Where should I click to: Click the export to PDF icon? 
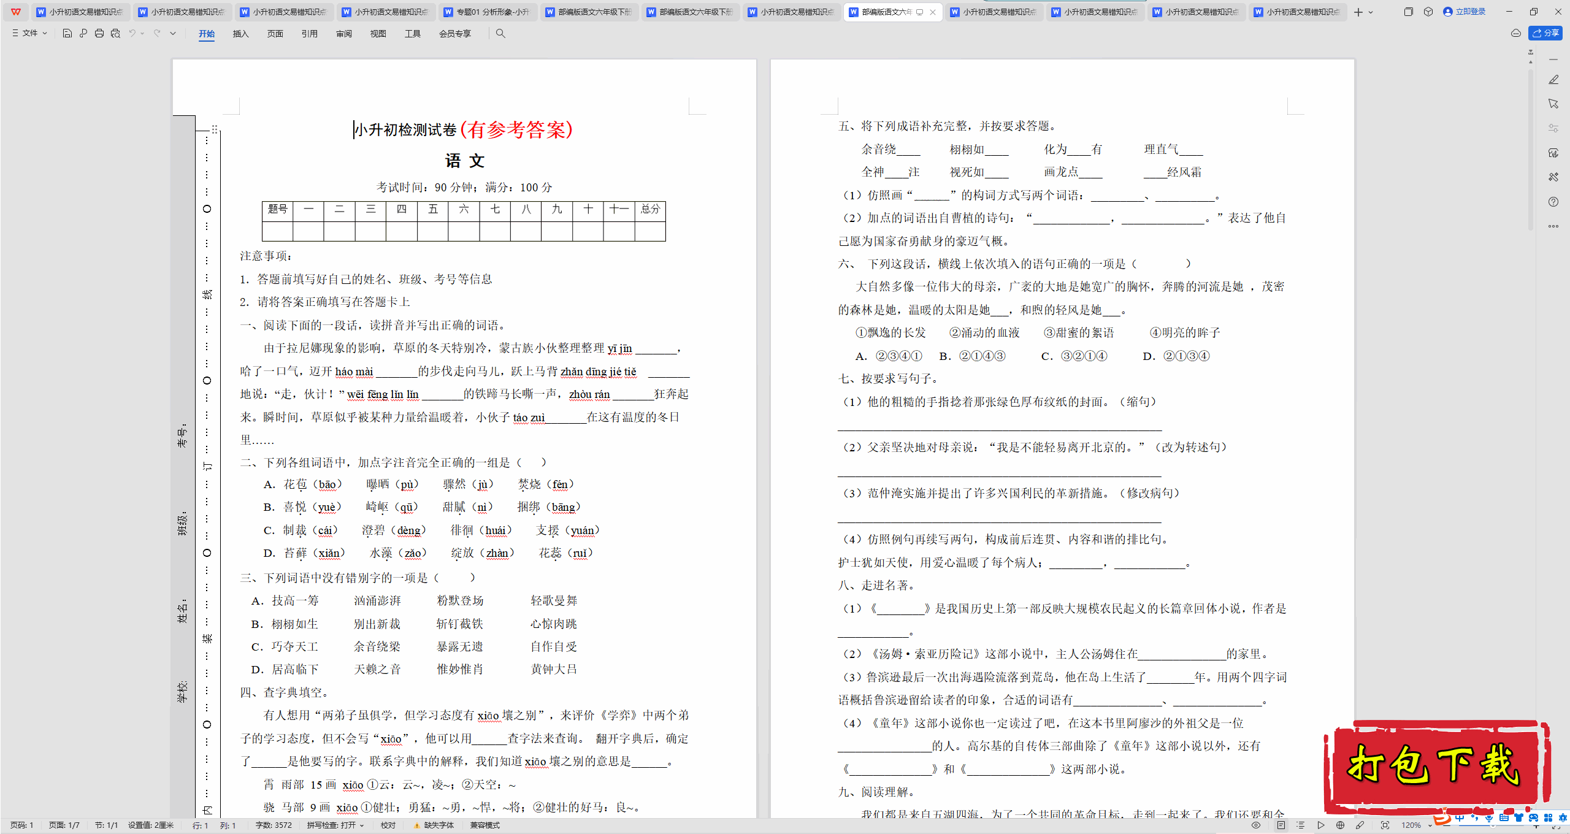(x=83, y=34)
